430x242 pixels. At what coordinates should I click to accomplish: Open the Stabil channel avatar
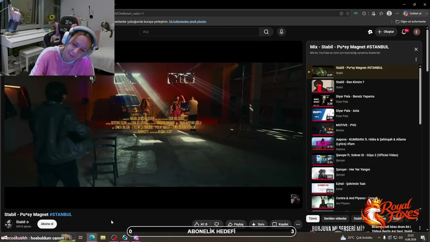(9, 224)
